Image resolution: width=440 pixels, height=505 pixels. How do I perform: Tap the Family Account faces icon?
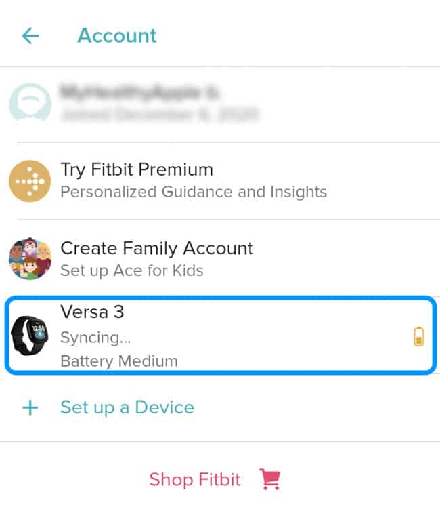[x=30, y=259]
